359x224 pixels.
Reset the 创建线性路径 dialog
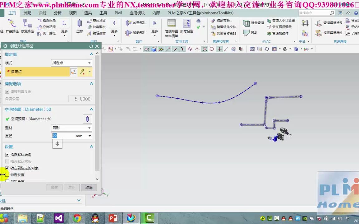pyautogui.click(x=91, y=46)
